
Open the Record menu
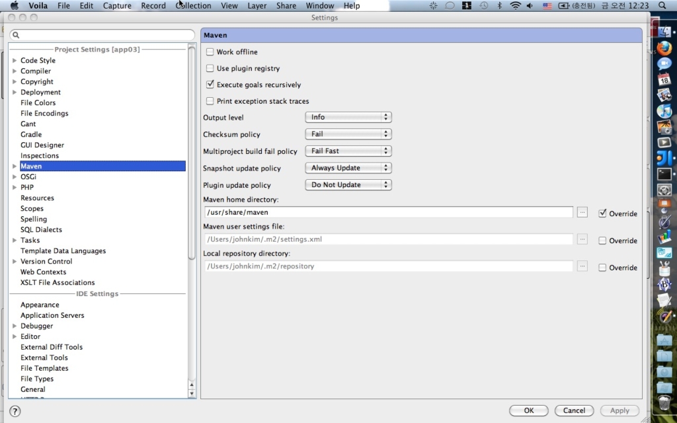point(153,5)
